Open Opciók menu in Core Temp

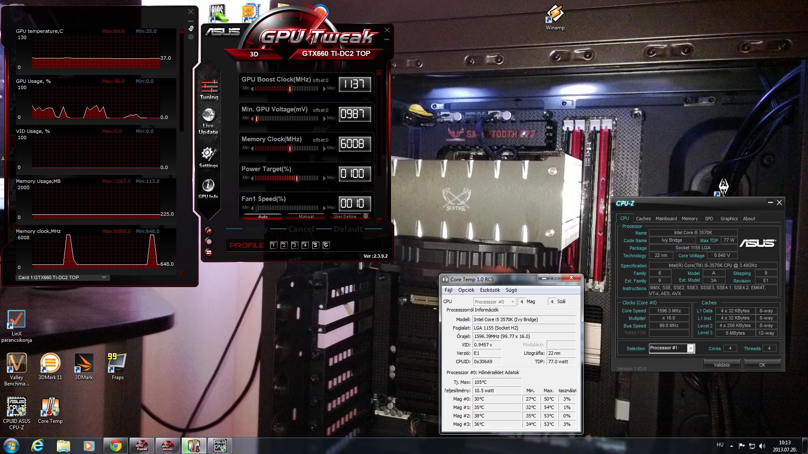[466, 290]
